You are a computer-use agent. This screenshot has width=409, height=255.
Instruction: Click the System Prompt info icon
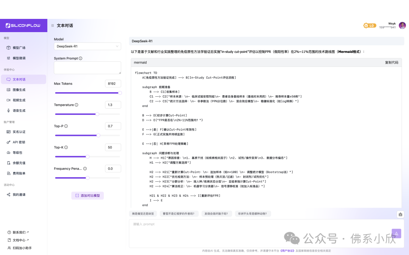[x=81, y=58]
